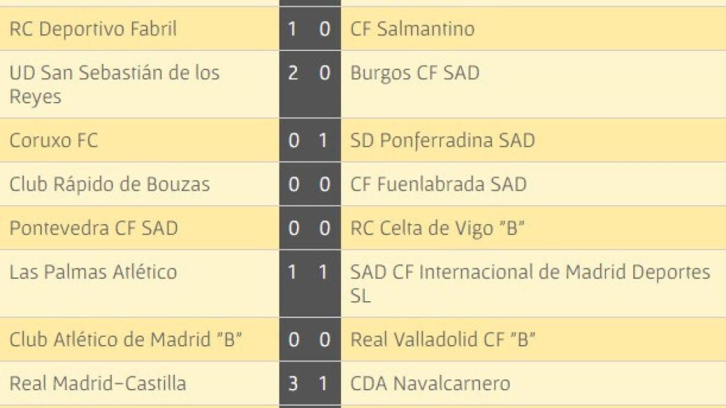Viewport: 726px width, 408px height.
Task: Click the CDA Navalcarnero team name
Action: coord(430,383)
